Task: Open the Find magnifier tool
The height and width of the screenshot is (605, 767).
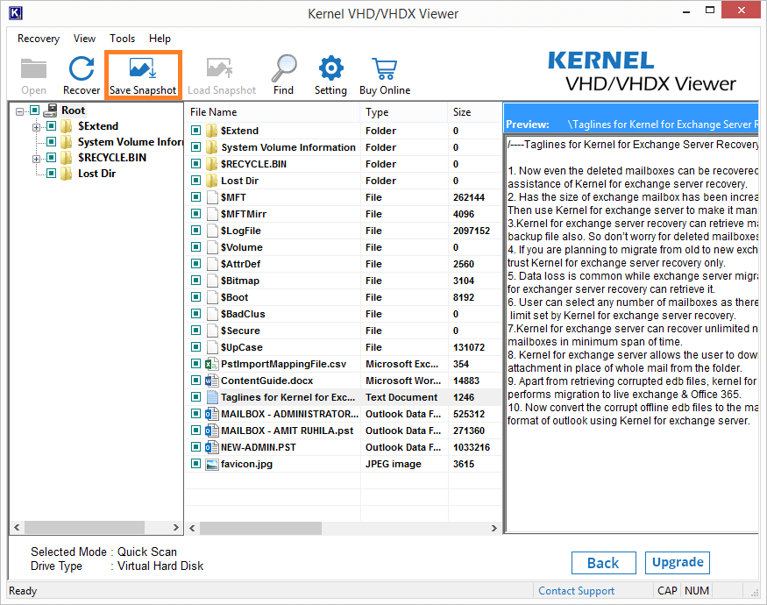Action: (x=284, y=68)
